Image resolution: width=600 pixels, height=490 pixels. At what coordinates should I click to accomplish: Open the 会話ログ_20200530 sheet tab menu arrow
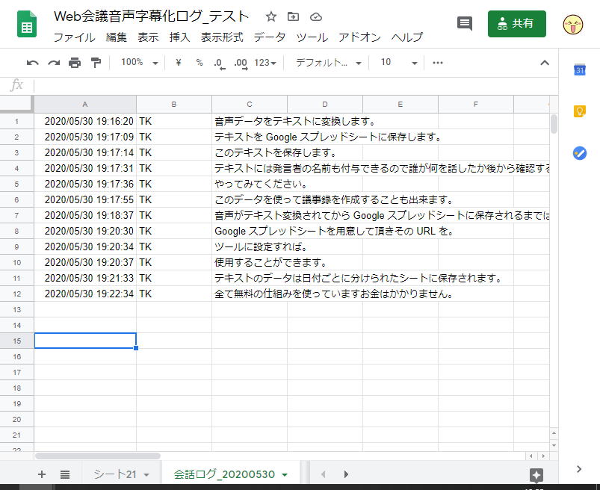pyautogui.click(x=284, y=474)
